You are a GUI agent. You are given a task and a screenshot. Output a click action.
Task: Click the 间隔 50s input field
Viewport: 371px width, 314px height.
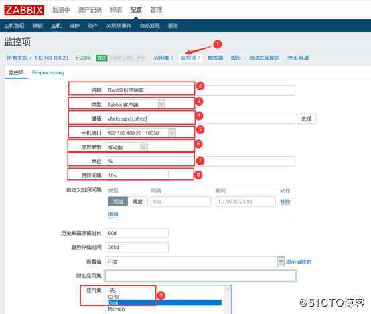click(x=181, y=202)
